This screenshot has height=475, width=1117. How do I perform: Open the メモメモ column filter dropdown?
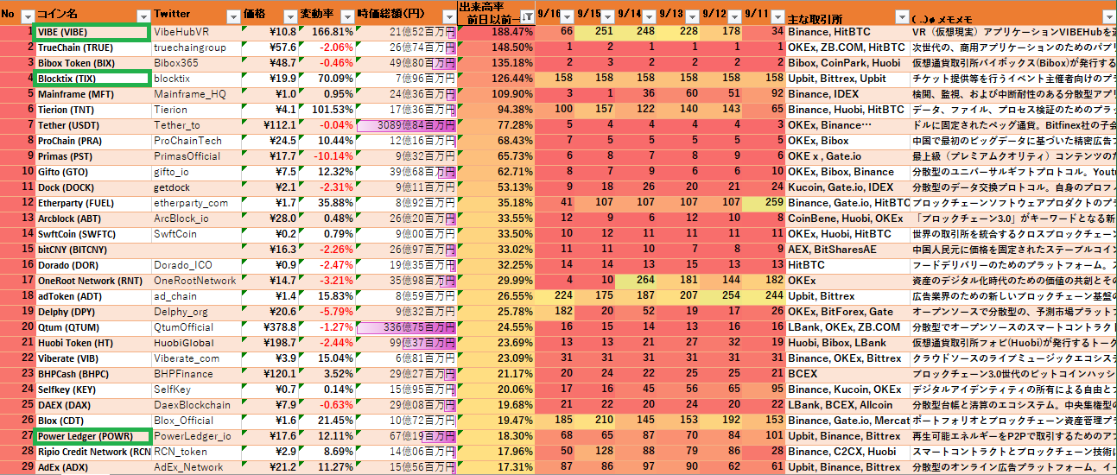coord(1107,17)
